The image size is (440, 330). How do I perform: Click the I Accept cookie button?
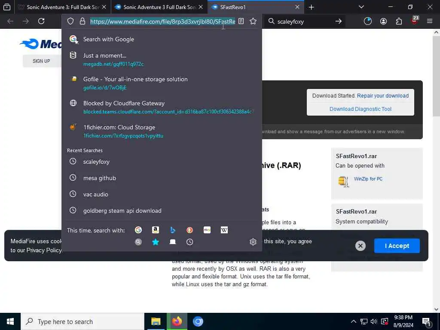[x=397, y=246]
